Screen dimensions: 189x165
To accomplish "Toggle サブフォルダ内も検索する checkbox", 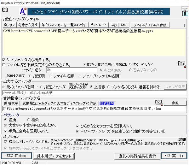I will pyautogui.click(x=3, y=60).
